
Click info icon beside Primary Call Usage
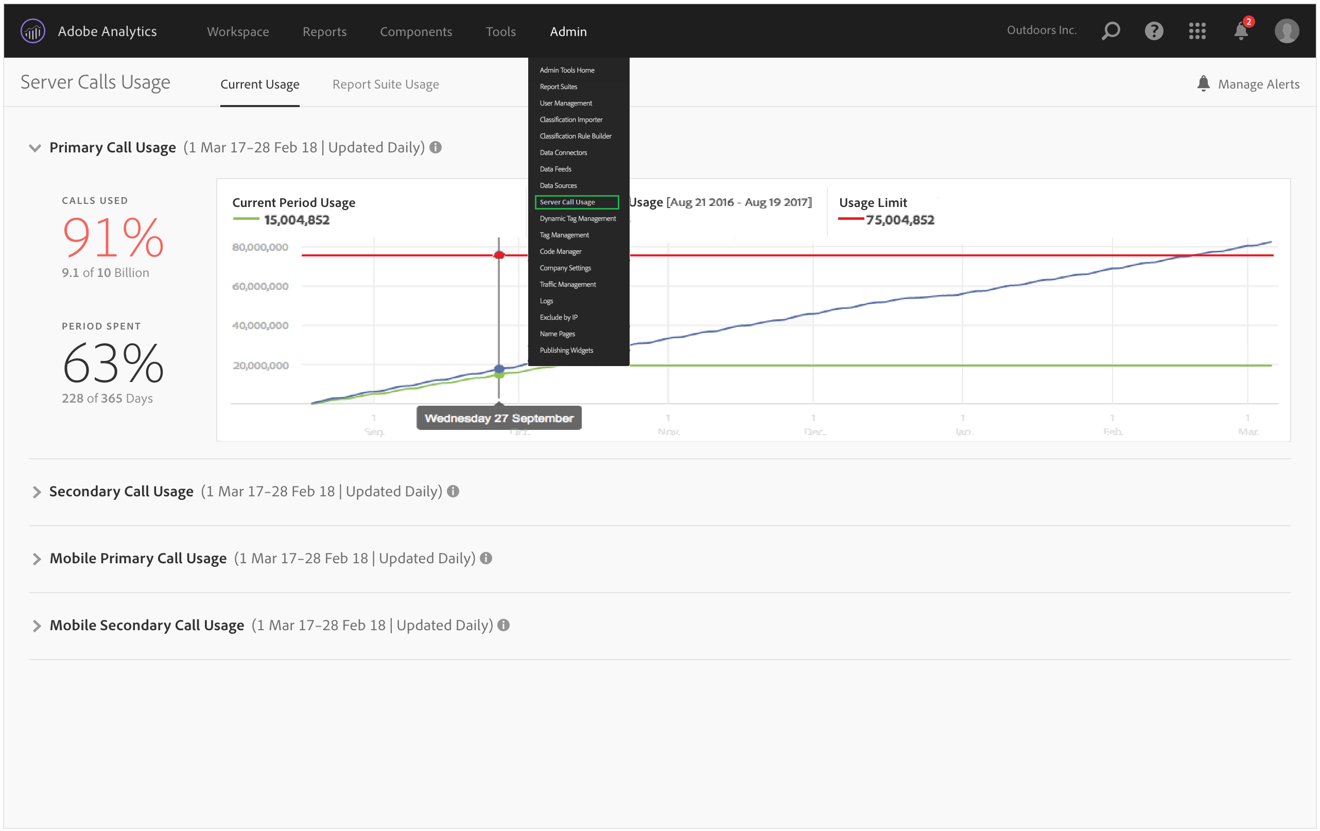click(x=436, y=147)
